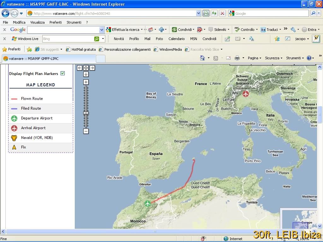
Task: Open the Strumenti command bar dropdown
Action: coord(295,58)
